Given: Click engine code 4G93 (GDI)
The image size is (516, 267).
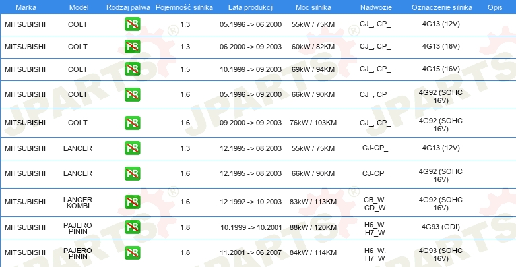Looking at the screenshot, I should pos(441,227).
